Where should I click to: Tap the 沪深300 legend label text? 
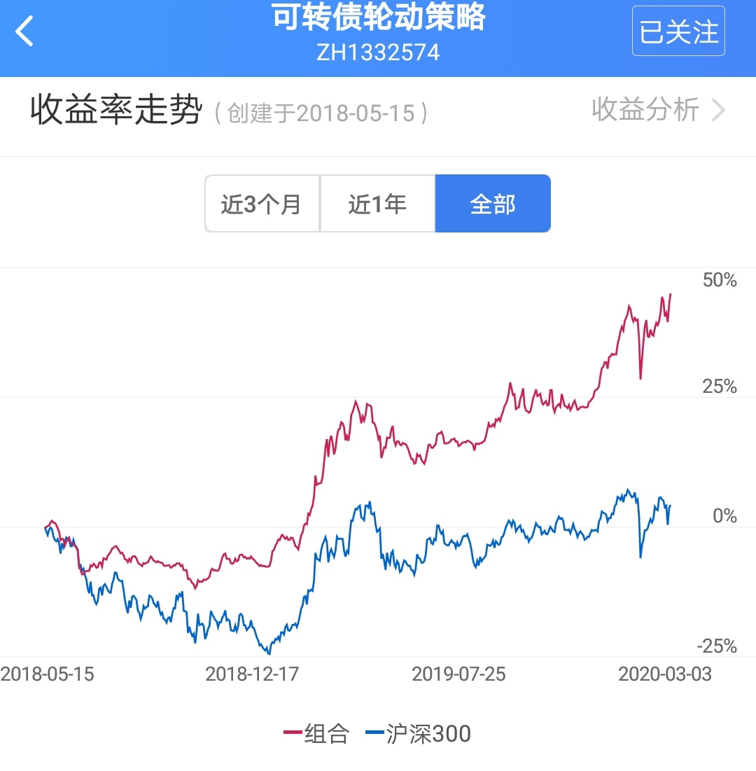(x=428, y=733)
